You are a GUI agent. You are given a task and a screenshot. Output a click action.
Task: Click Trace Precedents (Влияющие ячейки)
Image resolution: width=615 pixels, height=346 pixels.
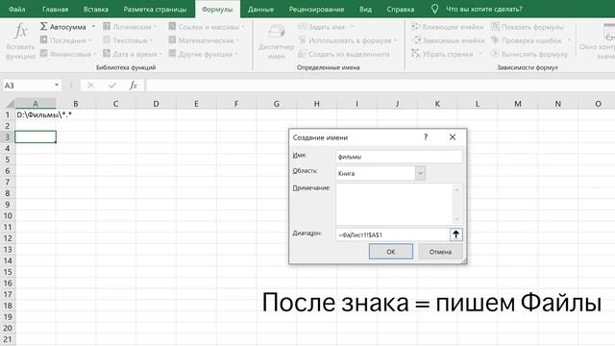(448, 27)
